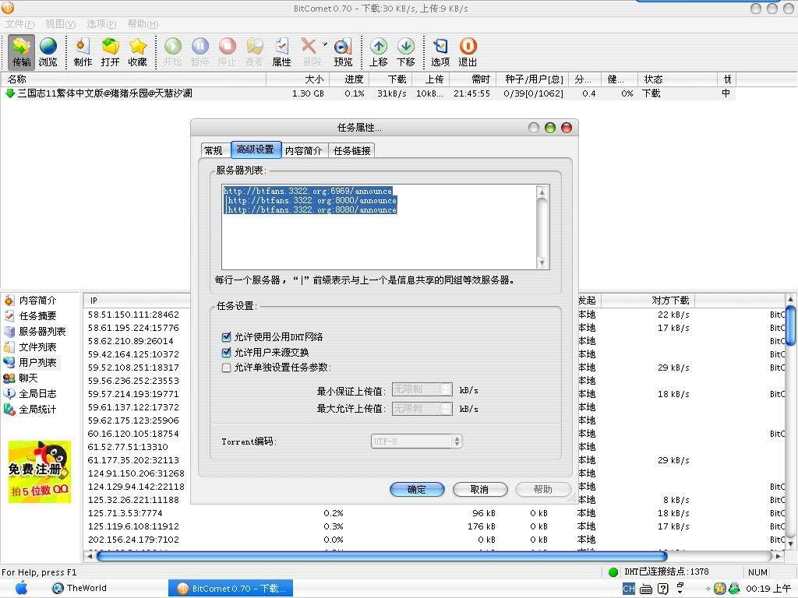The width and height of the screenshot is (798, 598).
Task: Open the Torrent编码 UTF-8 dropdown
Action: coord(417,441)
